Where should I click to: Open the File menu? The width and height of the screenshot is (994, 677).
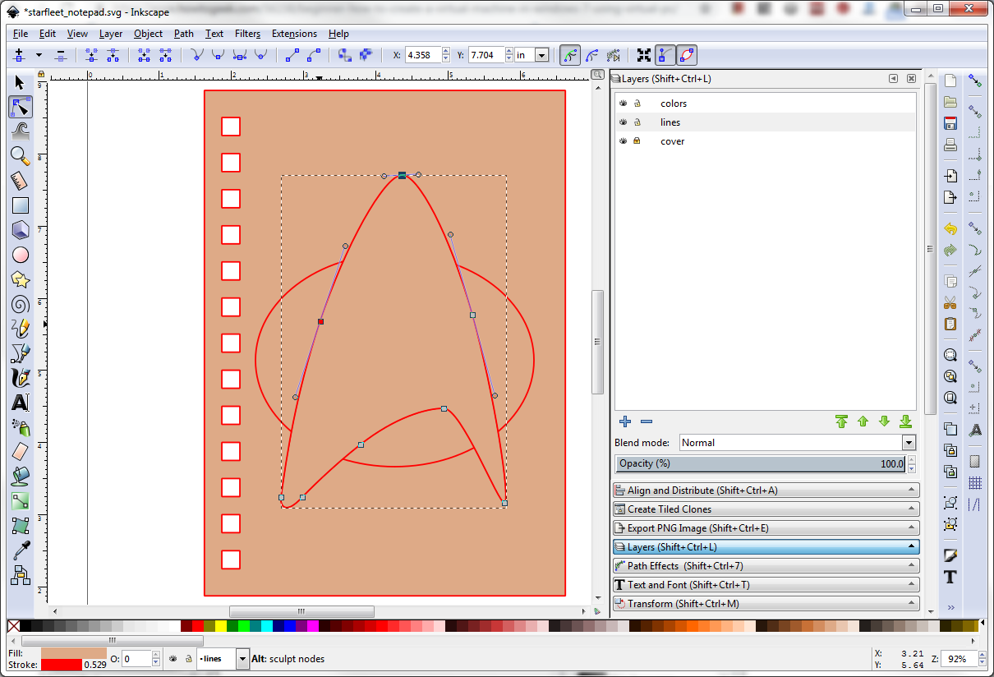click(x=21, y=34)
